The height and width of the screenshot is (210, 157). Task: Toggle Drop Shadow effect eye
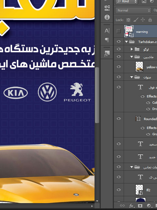[148, 109]
